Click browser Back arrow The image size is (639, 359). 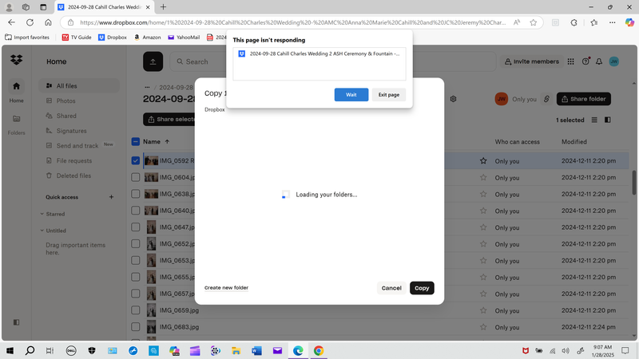[x=11, y=22]
